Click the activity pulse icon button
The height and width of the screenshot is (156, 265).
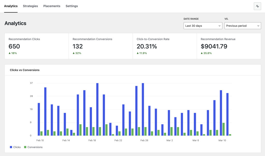point(257,6)
